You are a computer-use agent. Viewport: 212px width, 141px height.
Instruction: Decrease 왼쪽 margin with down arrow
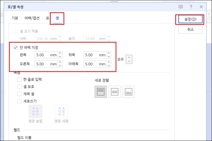pyautogui.click(x=60, y=57)
